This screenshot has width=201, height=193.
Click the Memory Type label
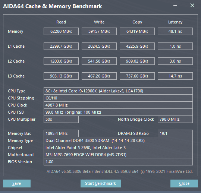pos(20,140)
